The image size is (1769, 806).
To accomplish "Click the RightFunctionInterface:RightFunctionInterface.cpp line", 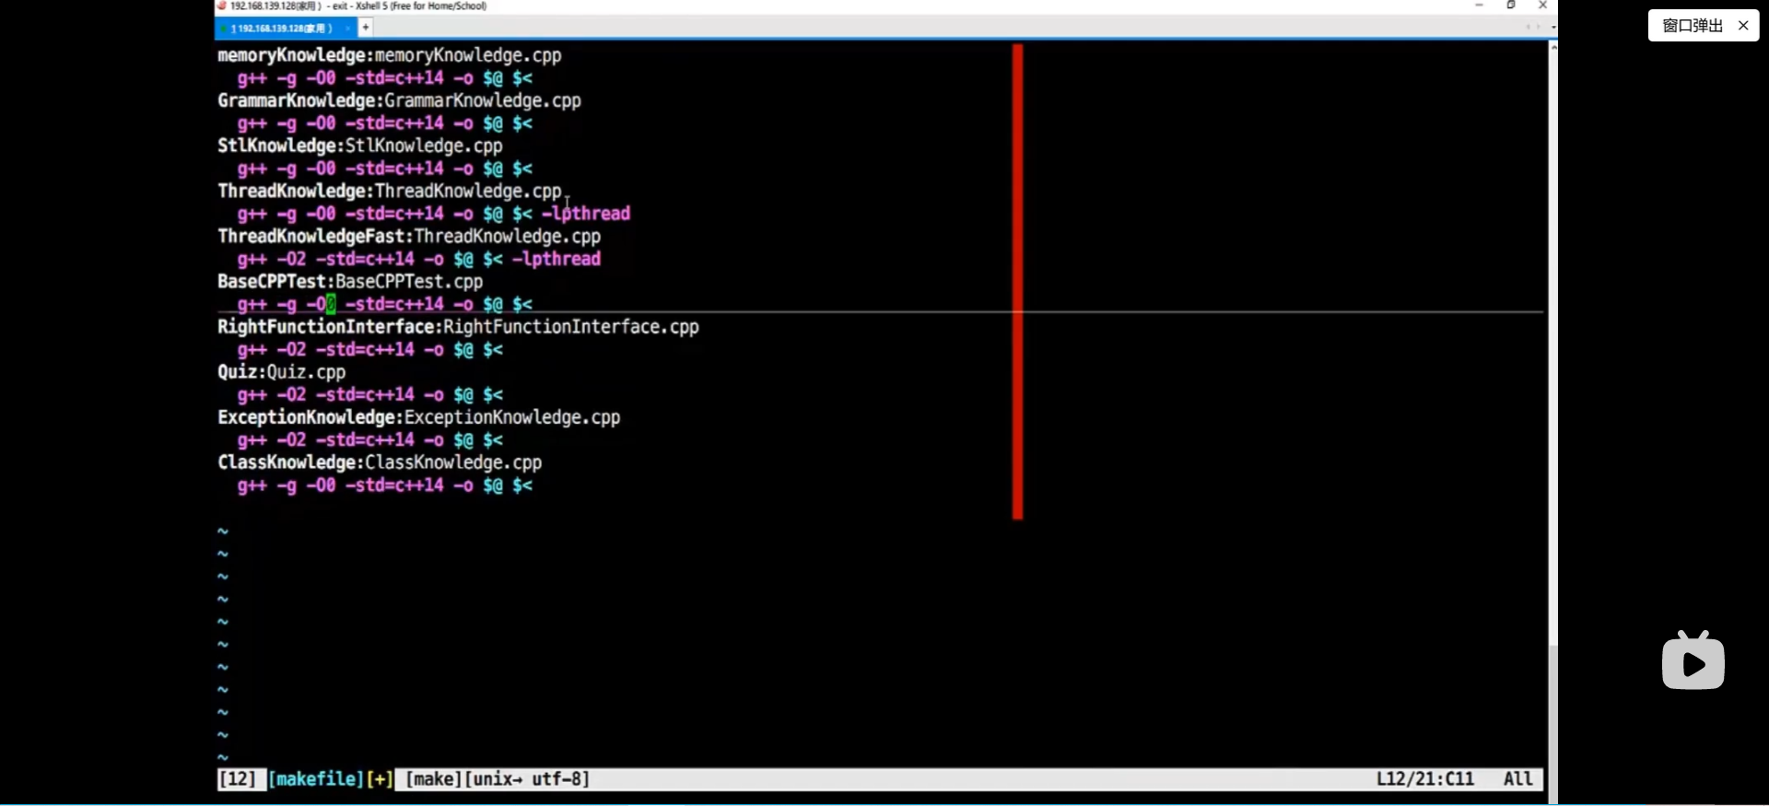I will (458, 326).
